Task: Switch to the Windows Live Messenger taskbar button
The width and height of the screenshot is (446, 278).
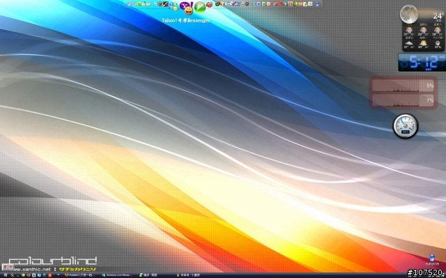Action: (x=117, y=275)
